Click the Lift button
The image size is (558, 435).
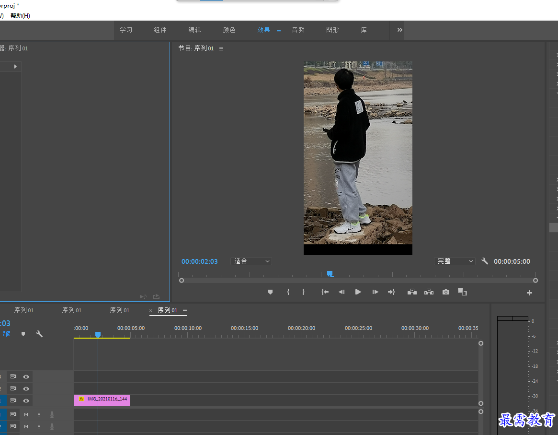point(412,292)
